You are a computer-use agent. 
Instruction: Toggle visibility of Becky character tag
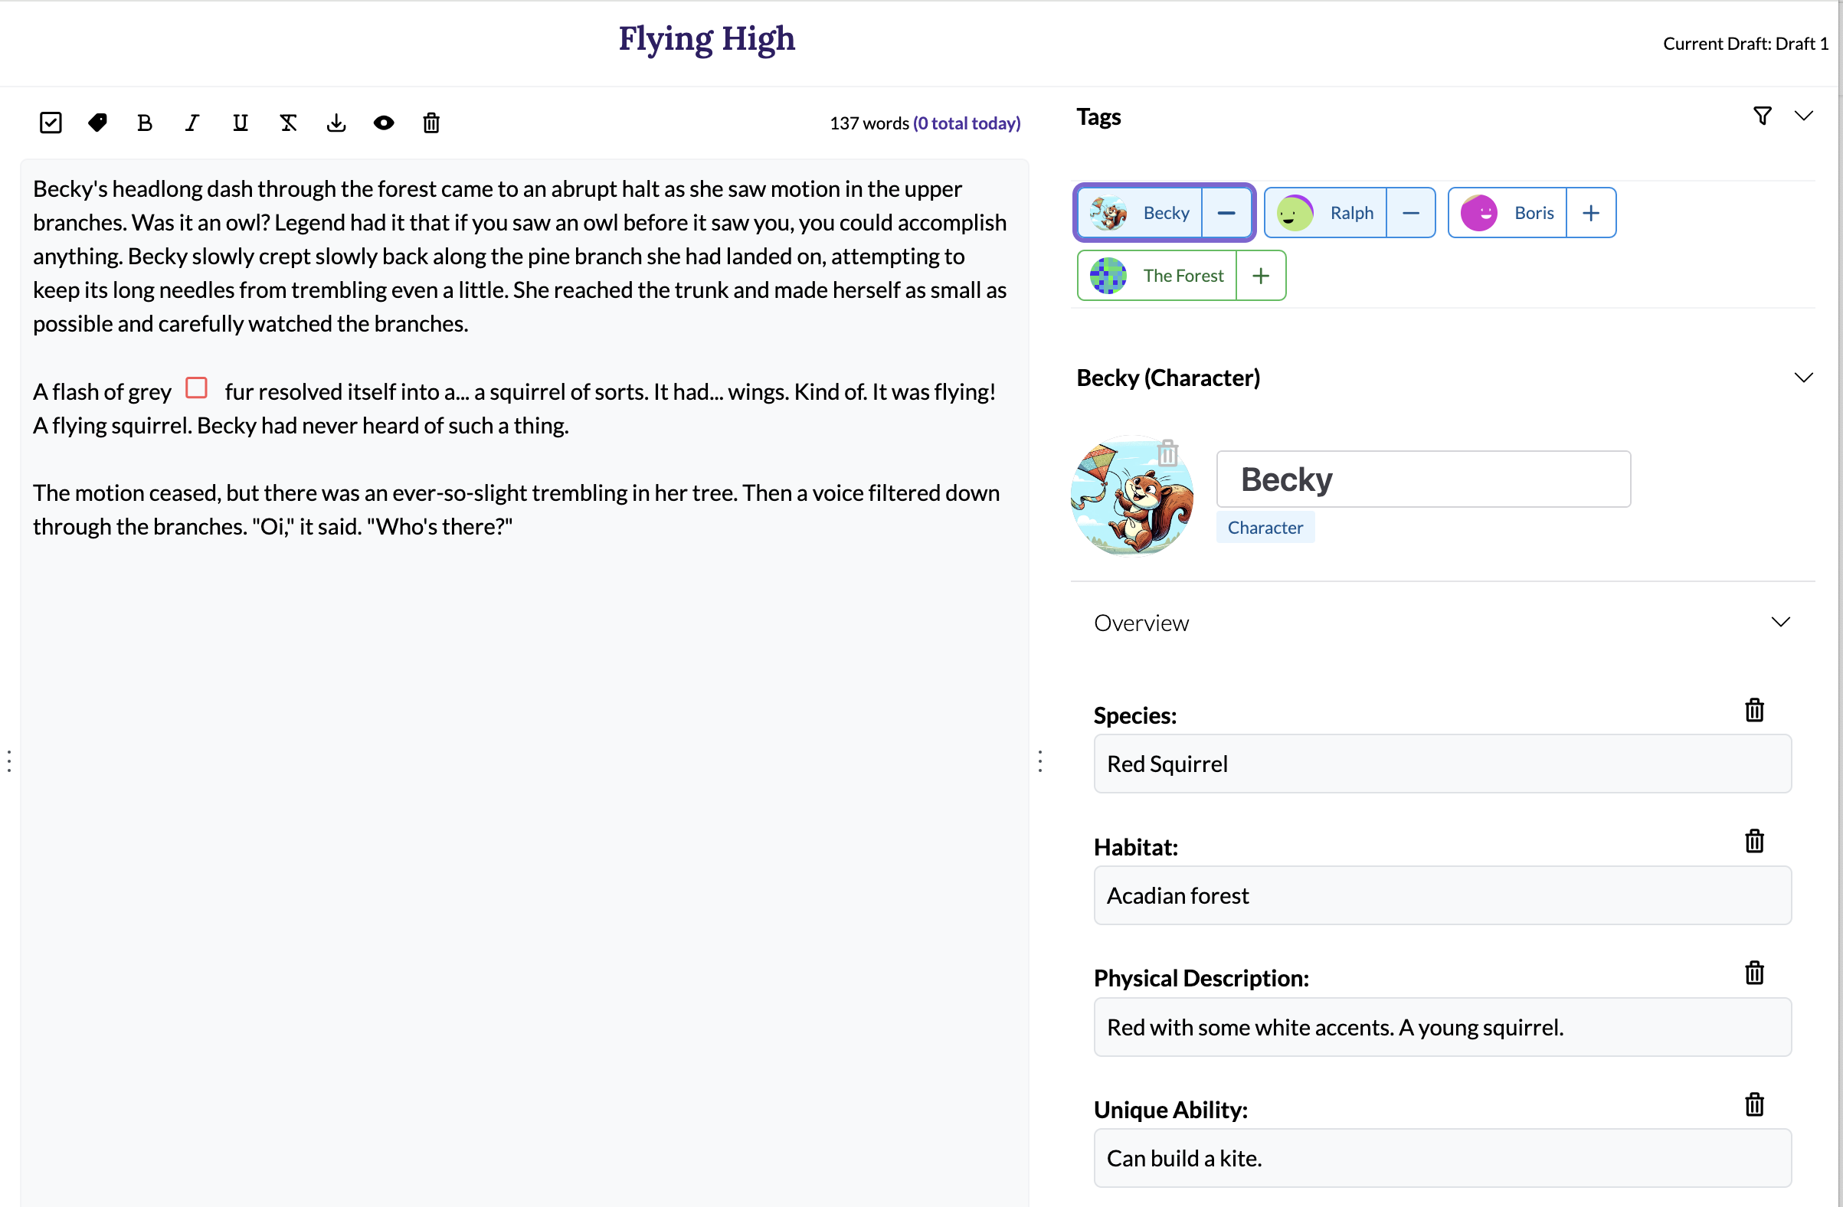pos(1226,213)
